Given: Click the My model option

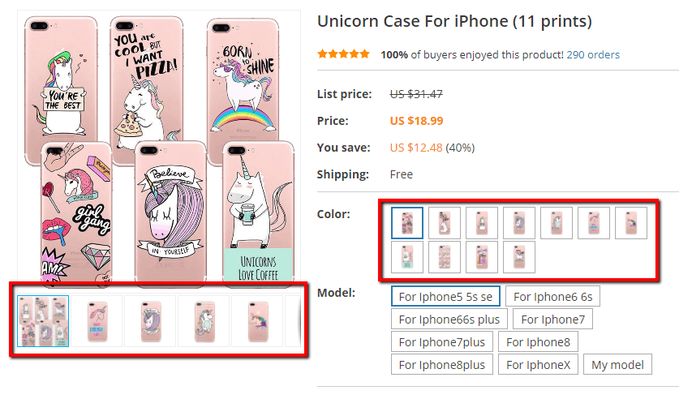Looking at the screenshot, I should click(x=617, y=365).
